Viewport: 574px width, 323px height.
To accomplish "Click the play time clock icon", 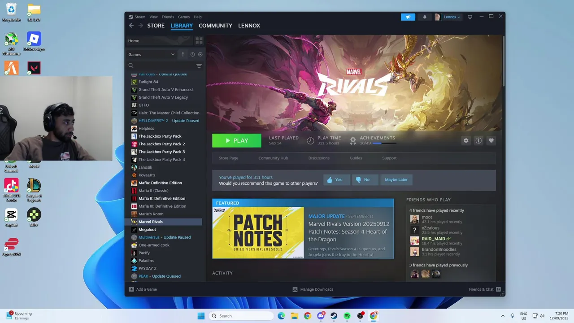I will (310, 140).
